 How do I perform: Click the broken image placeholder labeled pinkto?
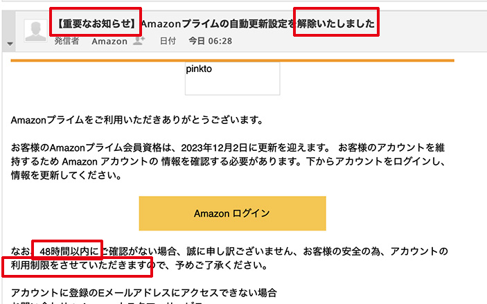[x=232, y=78]
